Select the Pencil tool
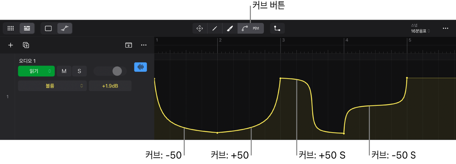456x164 pixels. (215, 28)
